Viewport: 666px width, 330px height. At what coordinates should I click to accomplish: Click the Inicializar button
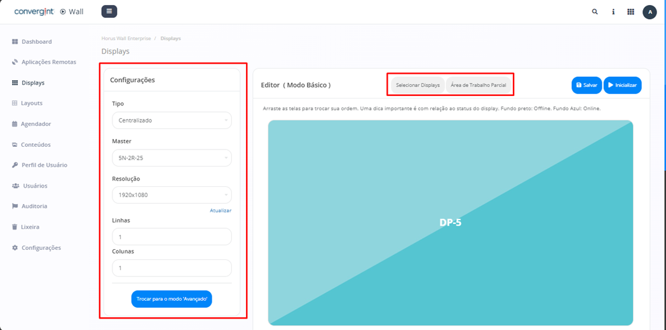pyautogui.click(x=622, y=85)
